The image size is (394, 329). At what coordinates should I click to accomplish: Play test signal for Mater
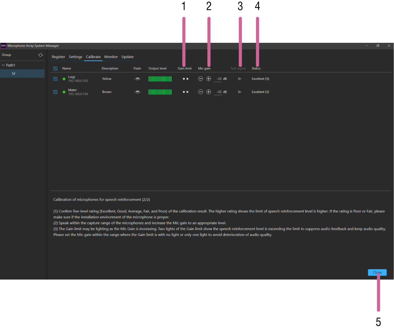pos(240,92)
